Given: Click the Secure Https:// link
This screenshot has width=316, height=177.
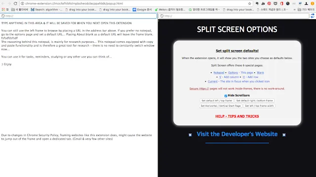Looking at the screenshot, I should pos(199,88).
